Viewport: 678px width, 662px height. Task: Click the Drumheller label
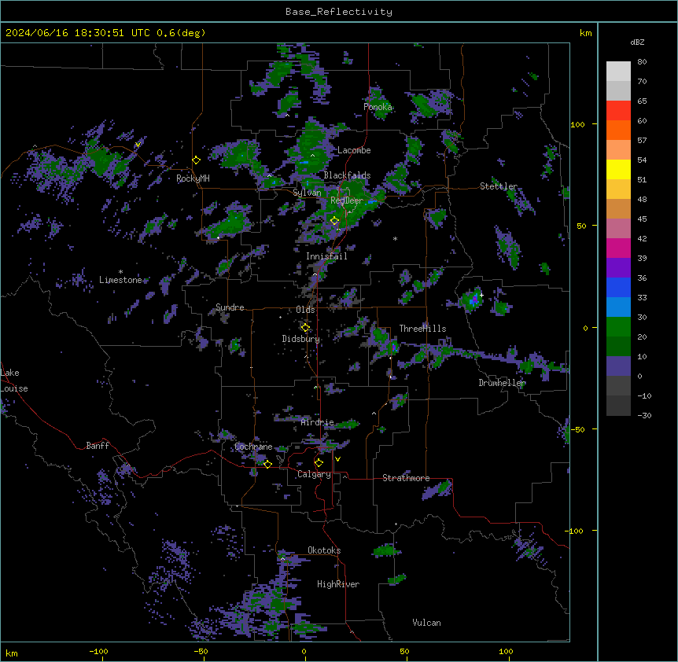tap(502, 383)
